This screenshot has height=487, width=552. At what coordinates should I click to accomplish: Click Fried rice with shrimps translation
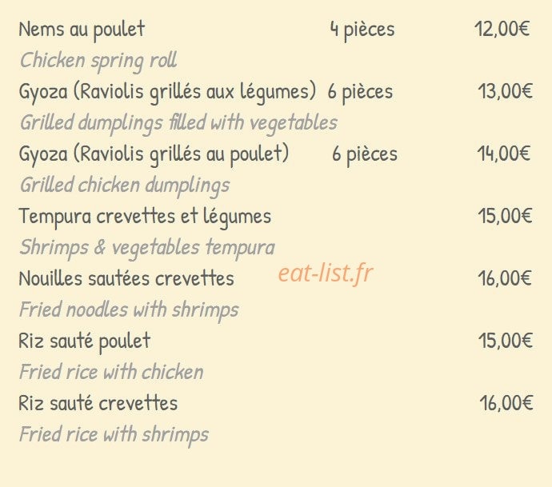[114, 435]
